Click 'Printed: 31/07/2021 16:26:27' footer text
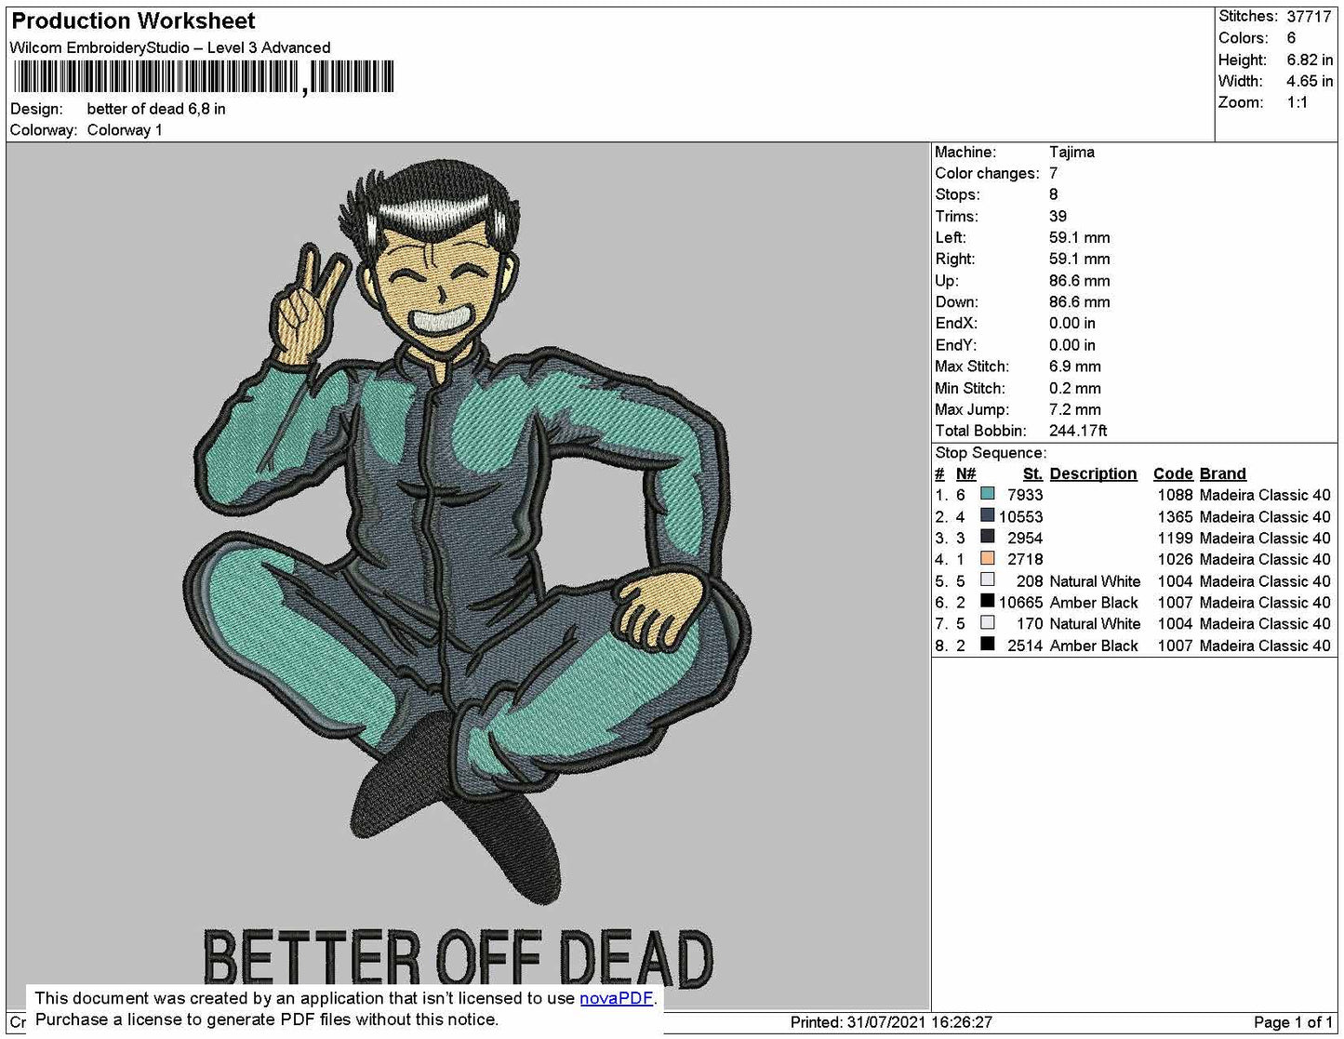Image resolution: width=1344 pixels, height=1039 pixels. pos(891,1022)
